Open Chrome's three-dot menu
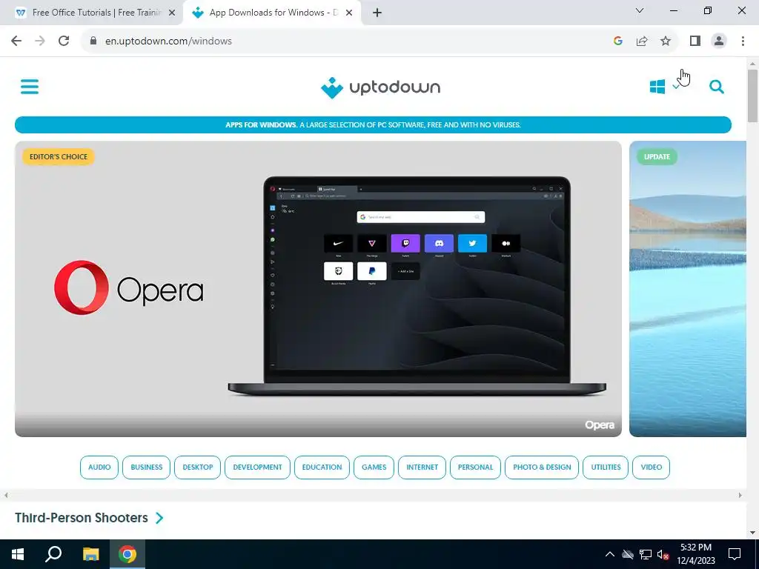 [x=743, y=41]
